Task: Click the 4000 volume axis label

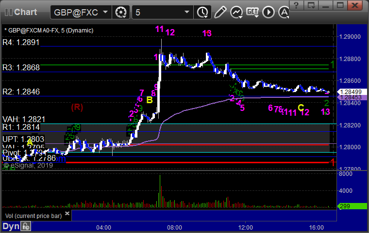Action: coord(346,190)
